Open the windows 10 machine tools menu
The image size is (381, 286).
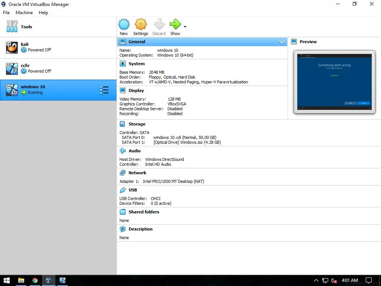[x=104, y=90]
